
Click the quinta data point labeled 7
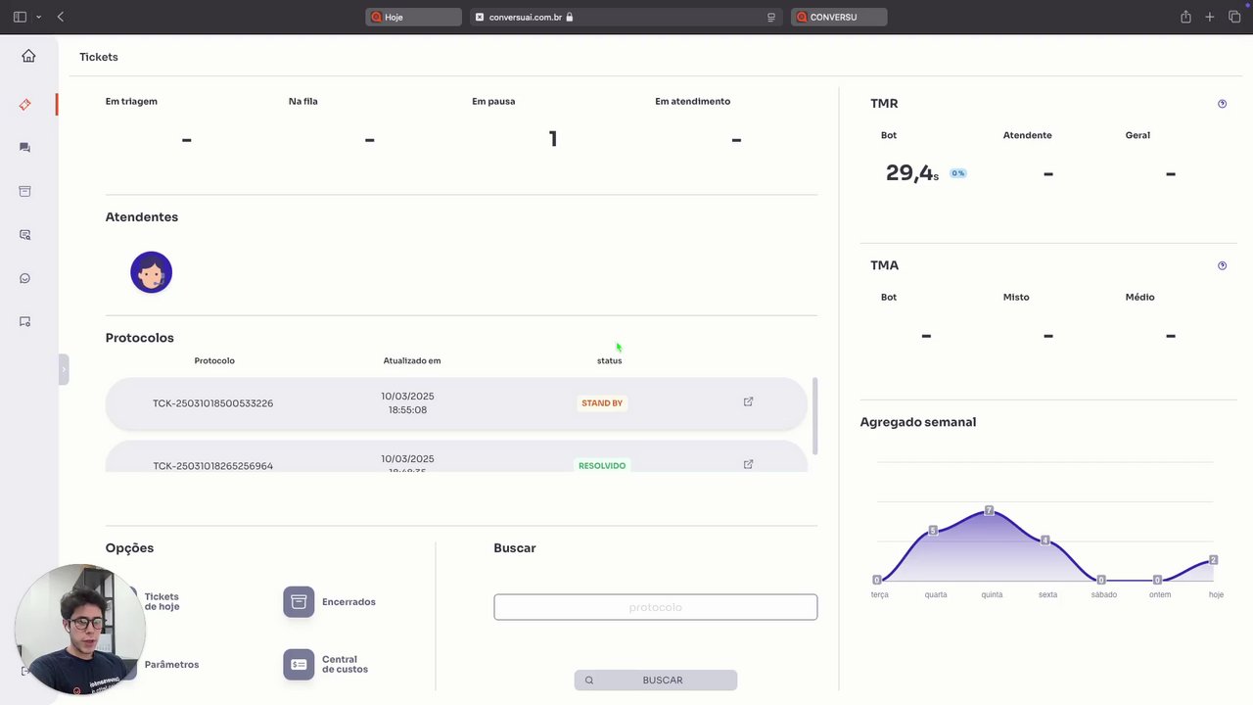pos(989,510)
